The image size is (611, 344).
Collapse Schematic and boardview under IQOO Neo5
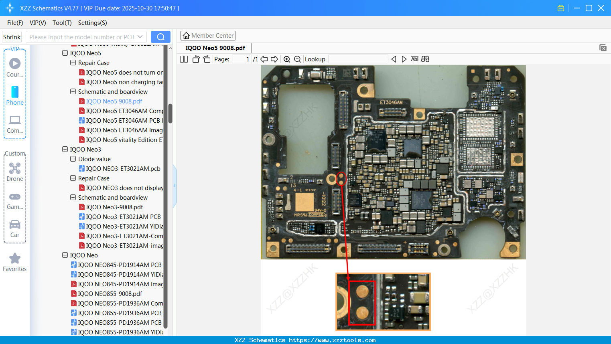73,91
